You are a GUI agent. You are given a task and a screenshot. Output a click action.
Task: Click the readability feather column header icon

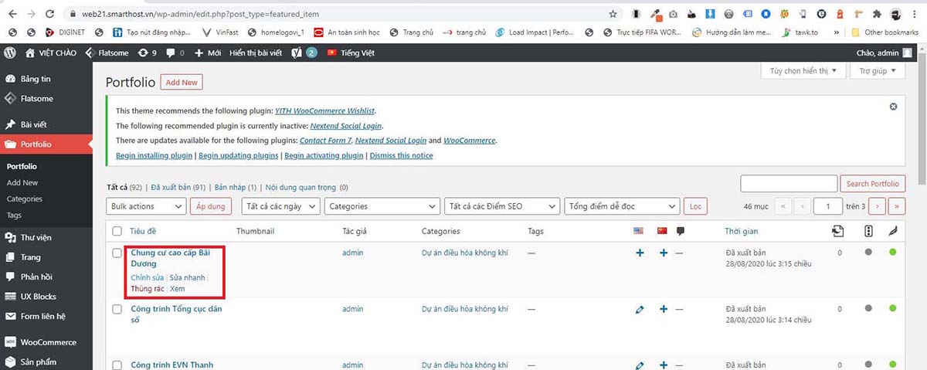(x=892, y=231)
